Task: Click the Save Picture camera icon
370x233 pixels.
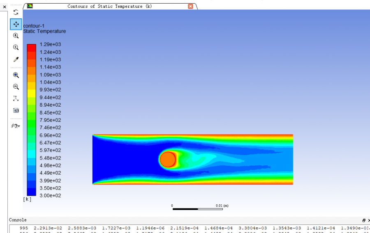Action: (16, 110)
